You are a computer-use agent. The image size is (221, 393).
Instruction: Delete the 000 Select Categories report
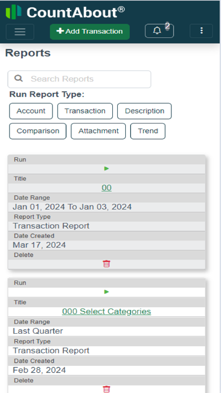click(107, 389)
